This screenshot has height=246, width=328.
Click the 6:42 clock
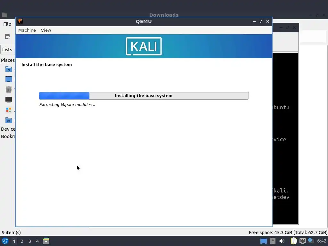(x=322, y=241)
